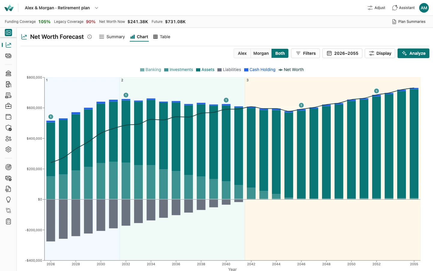Show only Morgan's forecast
Viewport: 433px width, 271px height.
click(261, 53)
